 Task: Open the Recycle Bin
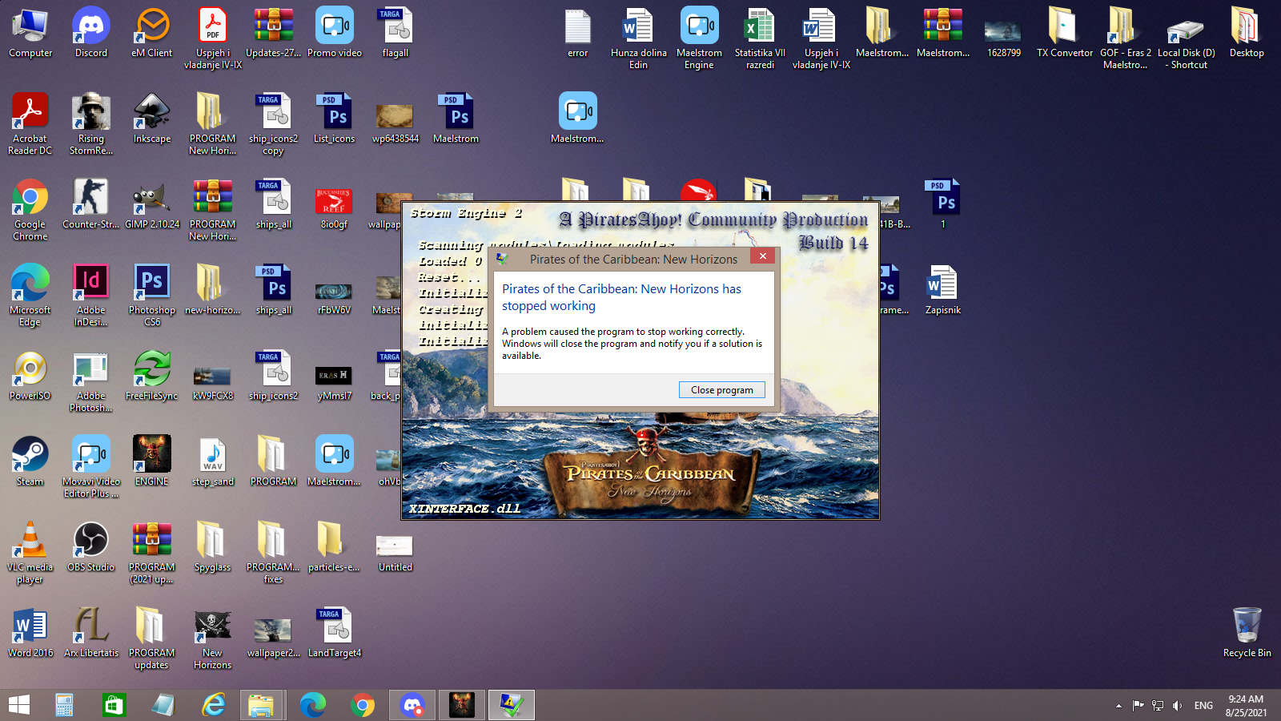pyautogui.click(x=1247, y=633)
